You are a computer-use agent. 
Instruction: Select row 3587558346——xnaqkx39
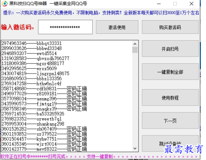tap(44, 109)
